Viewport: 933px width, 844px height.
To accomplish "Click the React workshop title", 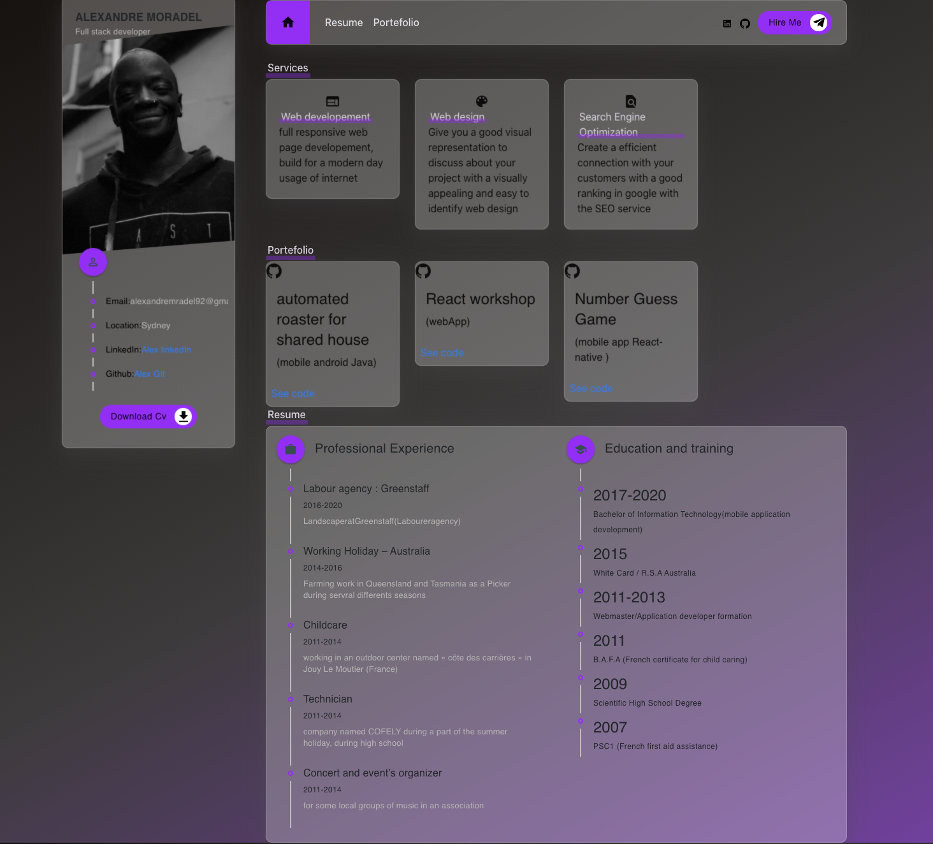I will [481, 299].
